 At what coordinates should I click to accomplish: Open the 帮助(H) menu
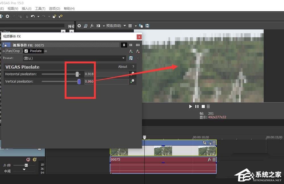pyautogui.click(x=69, y=8)
